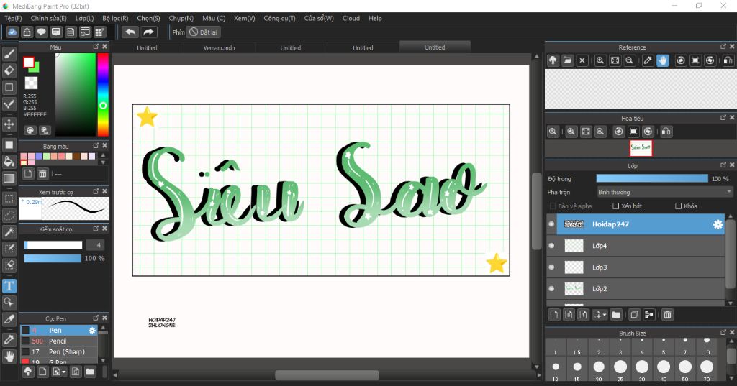Select the Hand tool in left toolbar
The image size is (737, 386).
9,357
